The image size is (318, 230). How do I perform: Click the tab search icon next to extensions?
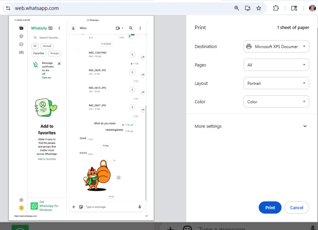294,8
